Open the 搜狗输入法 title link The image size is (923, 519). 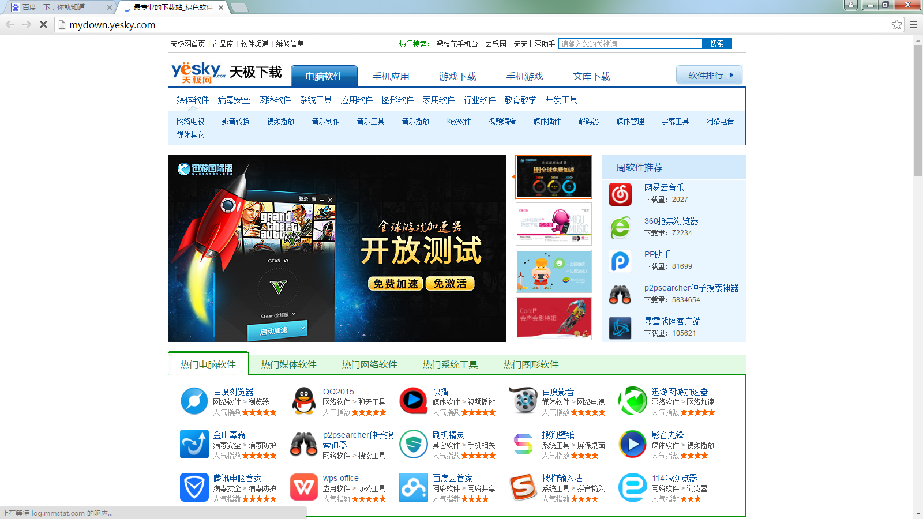[562, 478]
